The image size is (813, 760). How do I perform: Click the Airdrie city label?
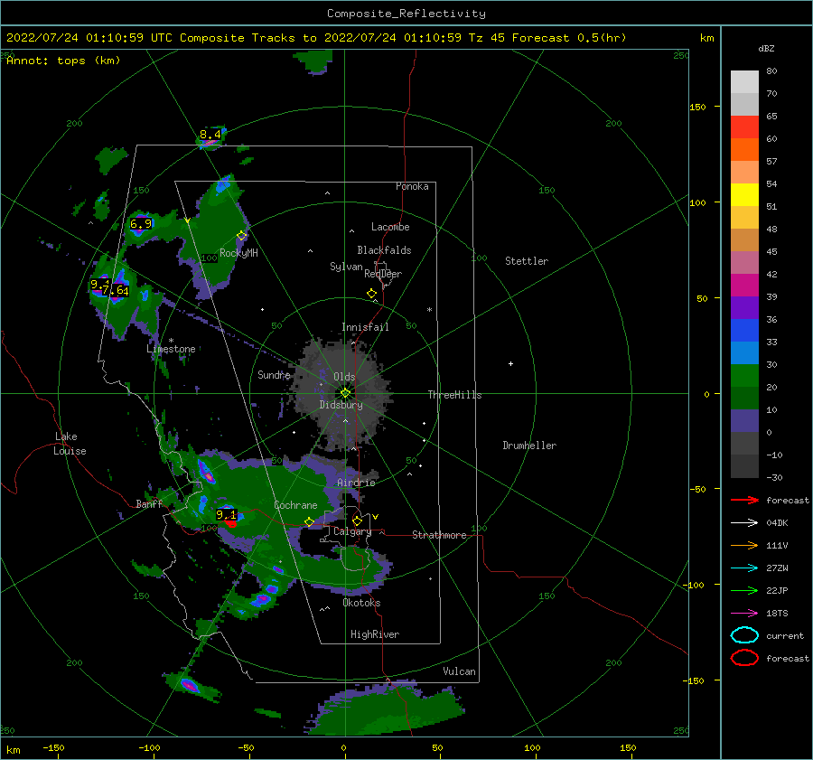[x=356, y=483]
